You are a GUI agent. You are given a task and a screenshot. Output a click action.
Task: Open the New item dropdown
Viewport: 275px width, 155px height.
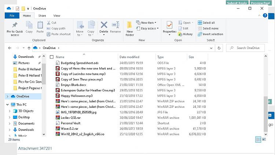[x=146, y=23]
